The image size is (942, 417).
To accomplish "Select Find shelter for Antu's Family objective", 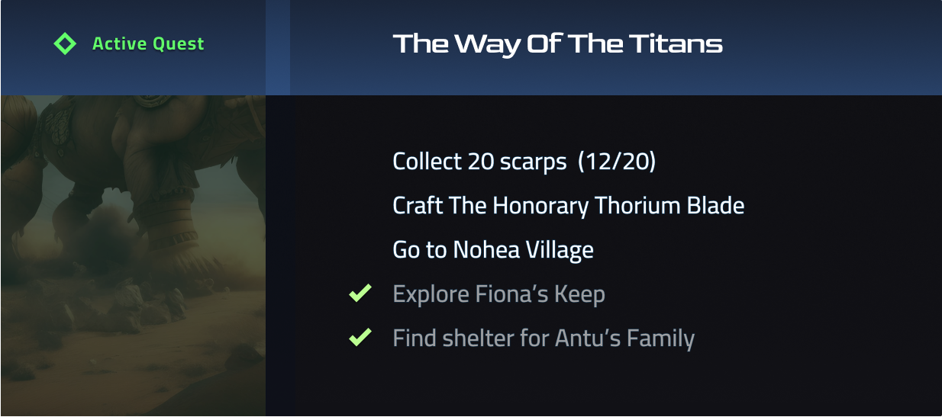I will pos(543,338).
